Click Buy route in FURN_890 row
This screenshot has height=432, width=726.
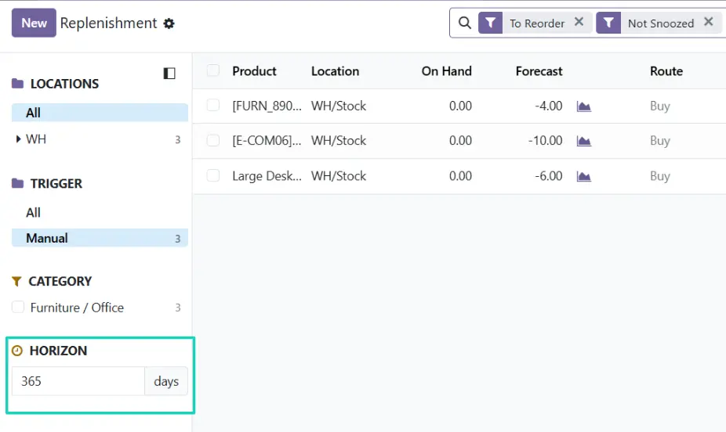point(660,106)
